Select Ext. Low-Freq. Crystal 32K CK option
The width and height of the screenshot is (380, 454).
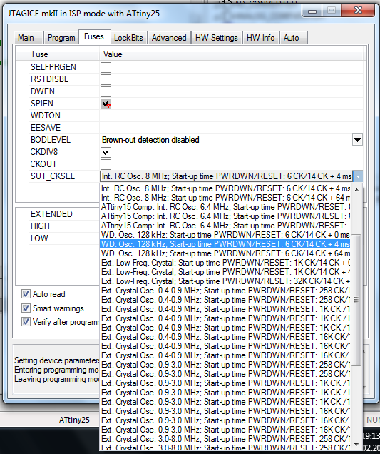[225, 281]
